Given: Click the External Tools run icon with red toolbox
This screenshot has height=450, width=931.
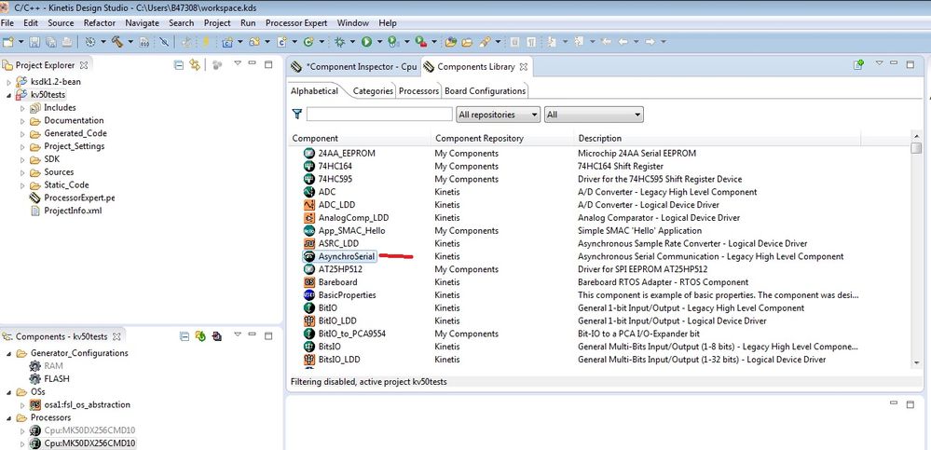Looking at the screenshot, I should [420, 42].
